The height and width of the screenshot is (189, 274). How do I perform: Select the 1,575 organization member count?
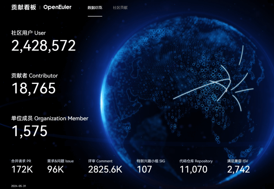29,131
